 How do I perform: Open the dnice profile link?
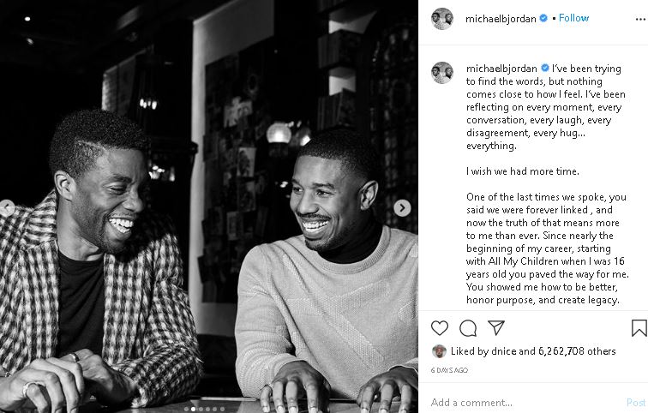(504, 351)
